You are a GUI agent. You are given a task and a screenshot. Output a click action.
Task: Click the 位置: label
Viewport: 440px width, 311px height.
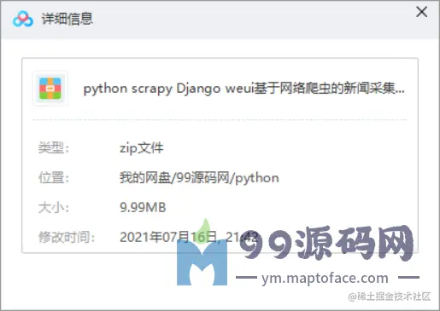click(54, 178)
